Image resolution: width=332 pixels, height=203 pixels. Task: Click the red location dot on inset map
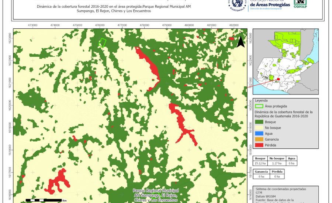tap(279, 79)
